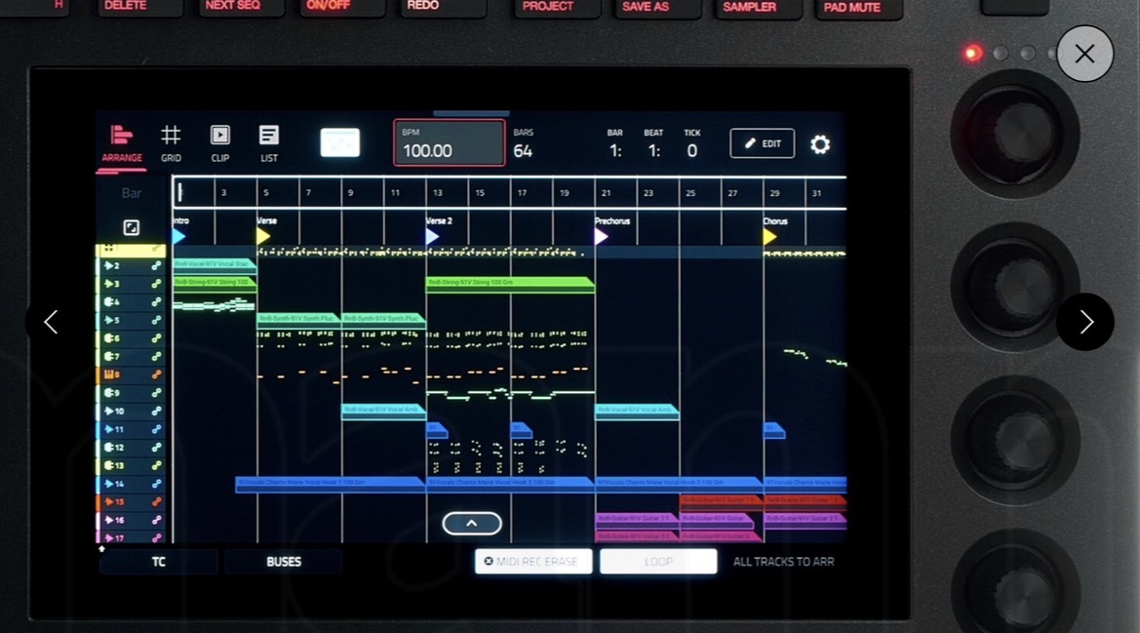This screenshot has width=1140, height=633.
Task: Toggle the track list expand square icon
Action: pyautogui.click(x=131, y=227)
